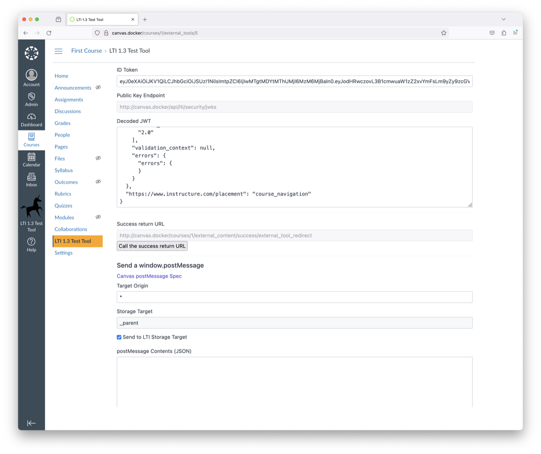Select Grades in course navigation
Image resolution: width=541 pixels, height=454 pixels.
63,123
